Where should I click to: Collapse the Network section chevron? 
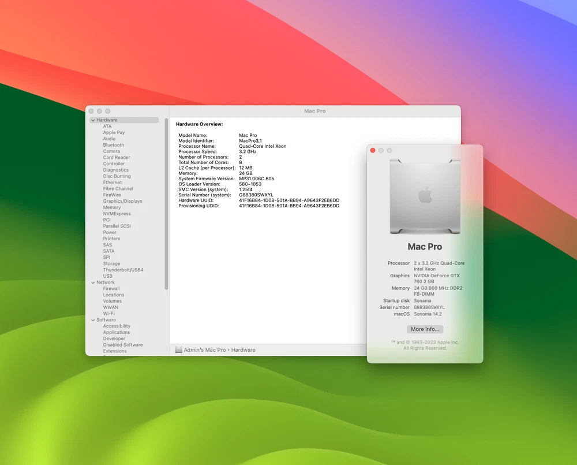click(x=93, y=282)
